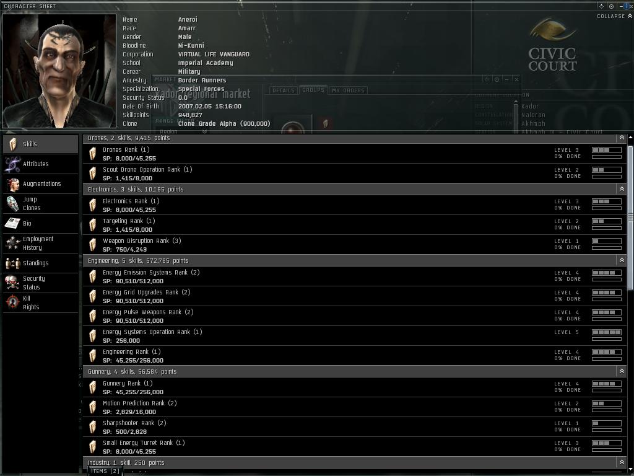Select the Jump Clones icon
This screenshot has width=634, height=476.
point(12,203)
